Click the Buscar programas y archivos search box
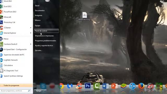Viewport: 167px width, 94px height. click(x=15, y=91)
